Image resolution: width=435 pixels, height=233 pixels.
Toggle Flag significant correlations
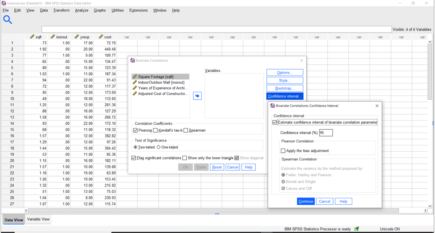tap(134, 158)
